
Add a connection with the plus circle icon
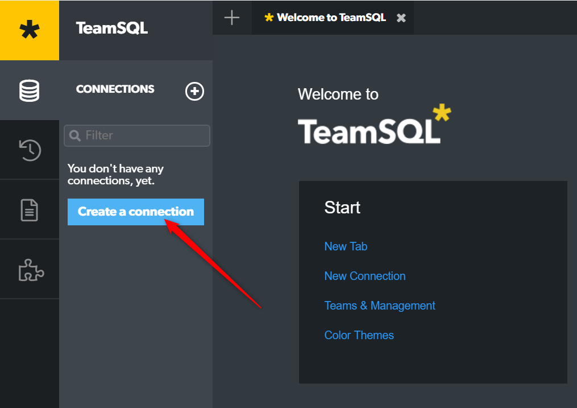(x=194, y=91)
